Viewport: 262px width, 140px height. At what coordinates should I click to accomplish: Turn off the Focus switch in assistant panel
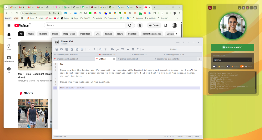pos(242,66)
